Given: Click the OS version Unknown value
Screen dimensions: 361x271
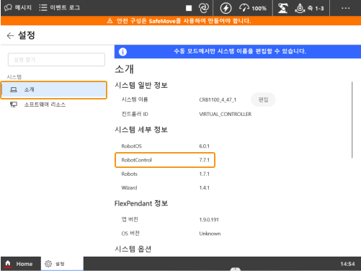Looking at the screenshot, I should pos(210,234).
